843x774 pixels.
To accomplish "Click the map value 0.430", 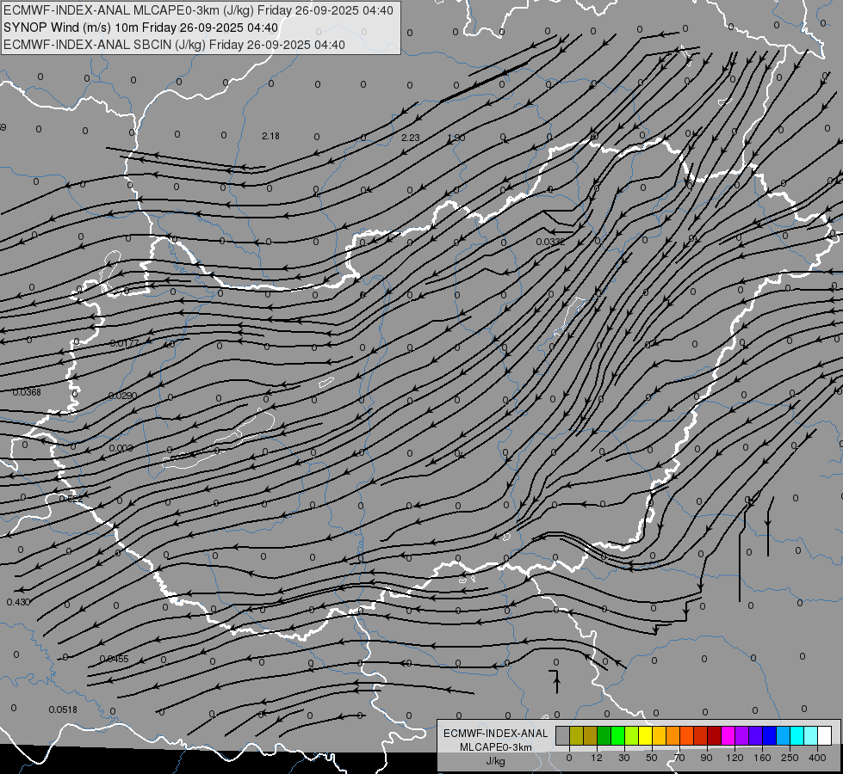I will 18,603.
